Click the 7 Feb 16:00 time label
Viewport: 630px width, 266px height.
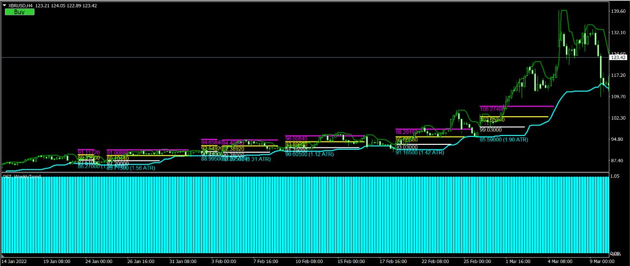point(266,262)
